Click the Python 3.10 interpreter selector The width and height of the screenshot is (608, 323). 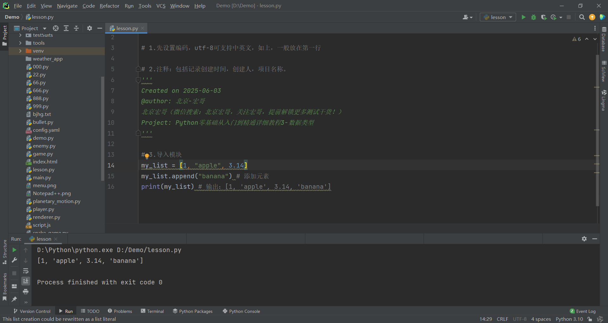[569, 319]
